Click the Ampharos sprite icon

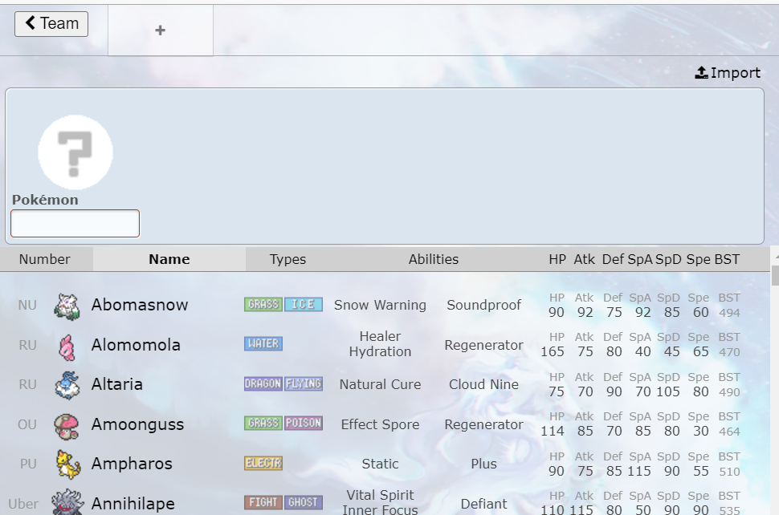[68, 464]
